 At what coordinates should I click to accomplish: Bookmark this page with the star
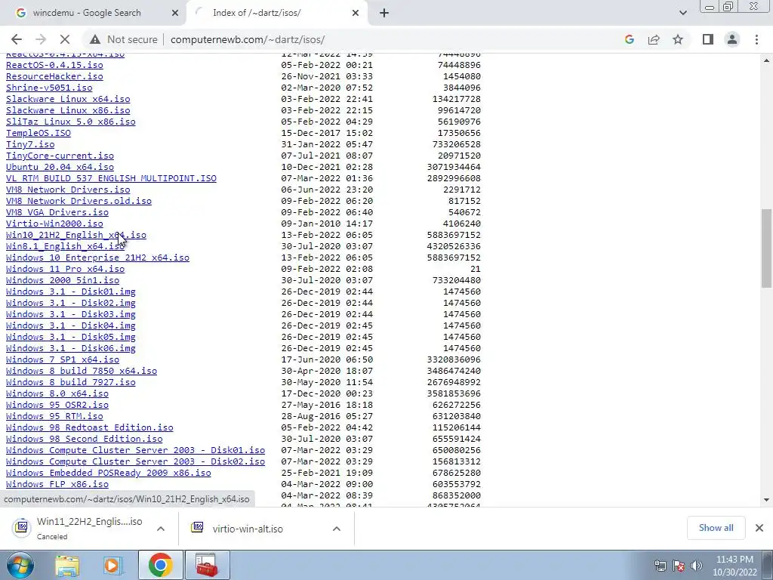(678, 39)
